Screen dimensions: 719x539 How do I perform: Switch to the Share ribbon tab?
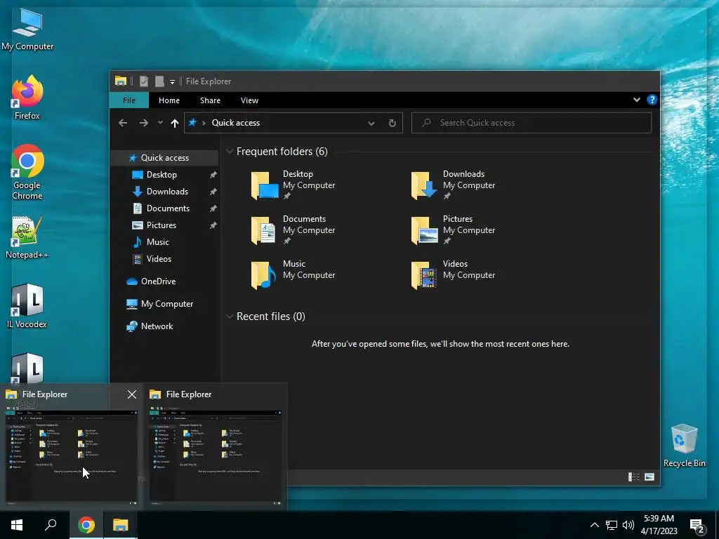coord(210,100)
